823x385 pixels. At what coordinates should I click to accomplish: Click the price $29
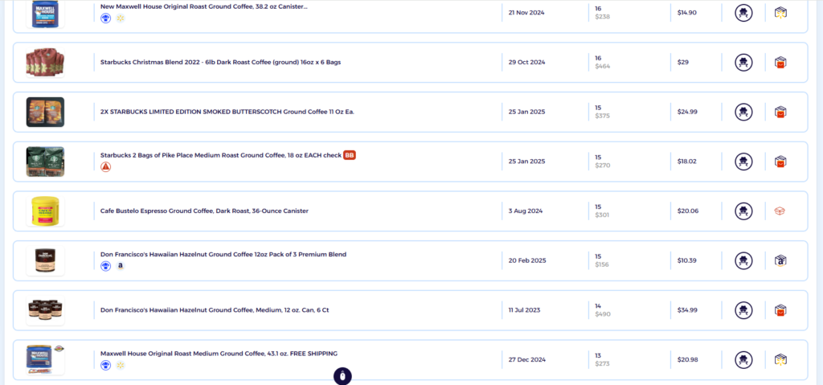tap(683, 62)
